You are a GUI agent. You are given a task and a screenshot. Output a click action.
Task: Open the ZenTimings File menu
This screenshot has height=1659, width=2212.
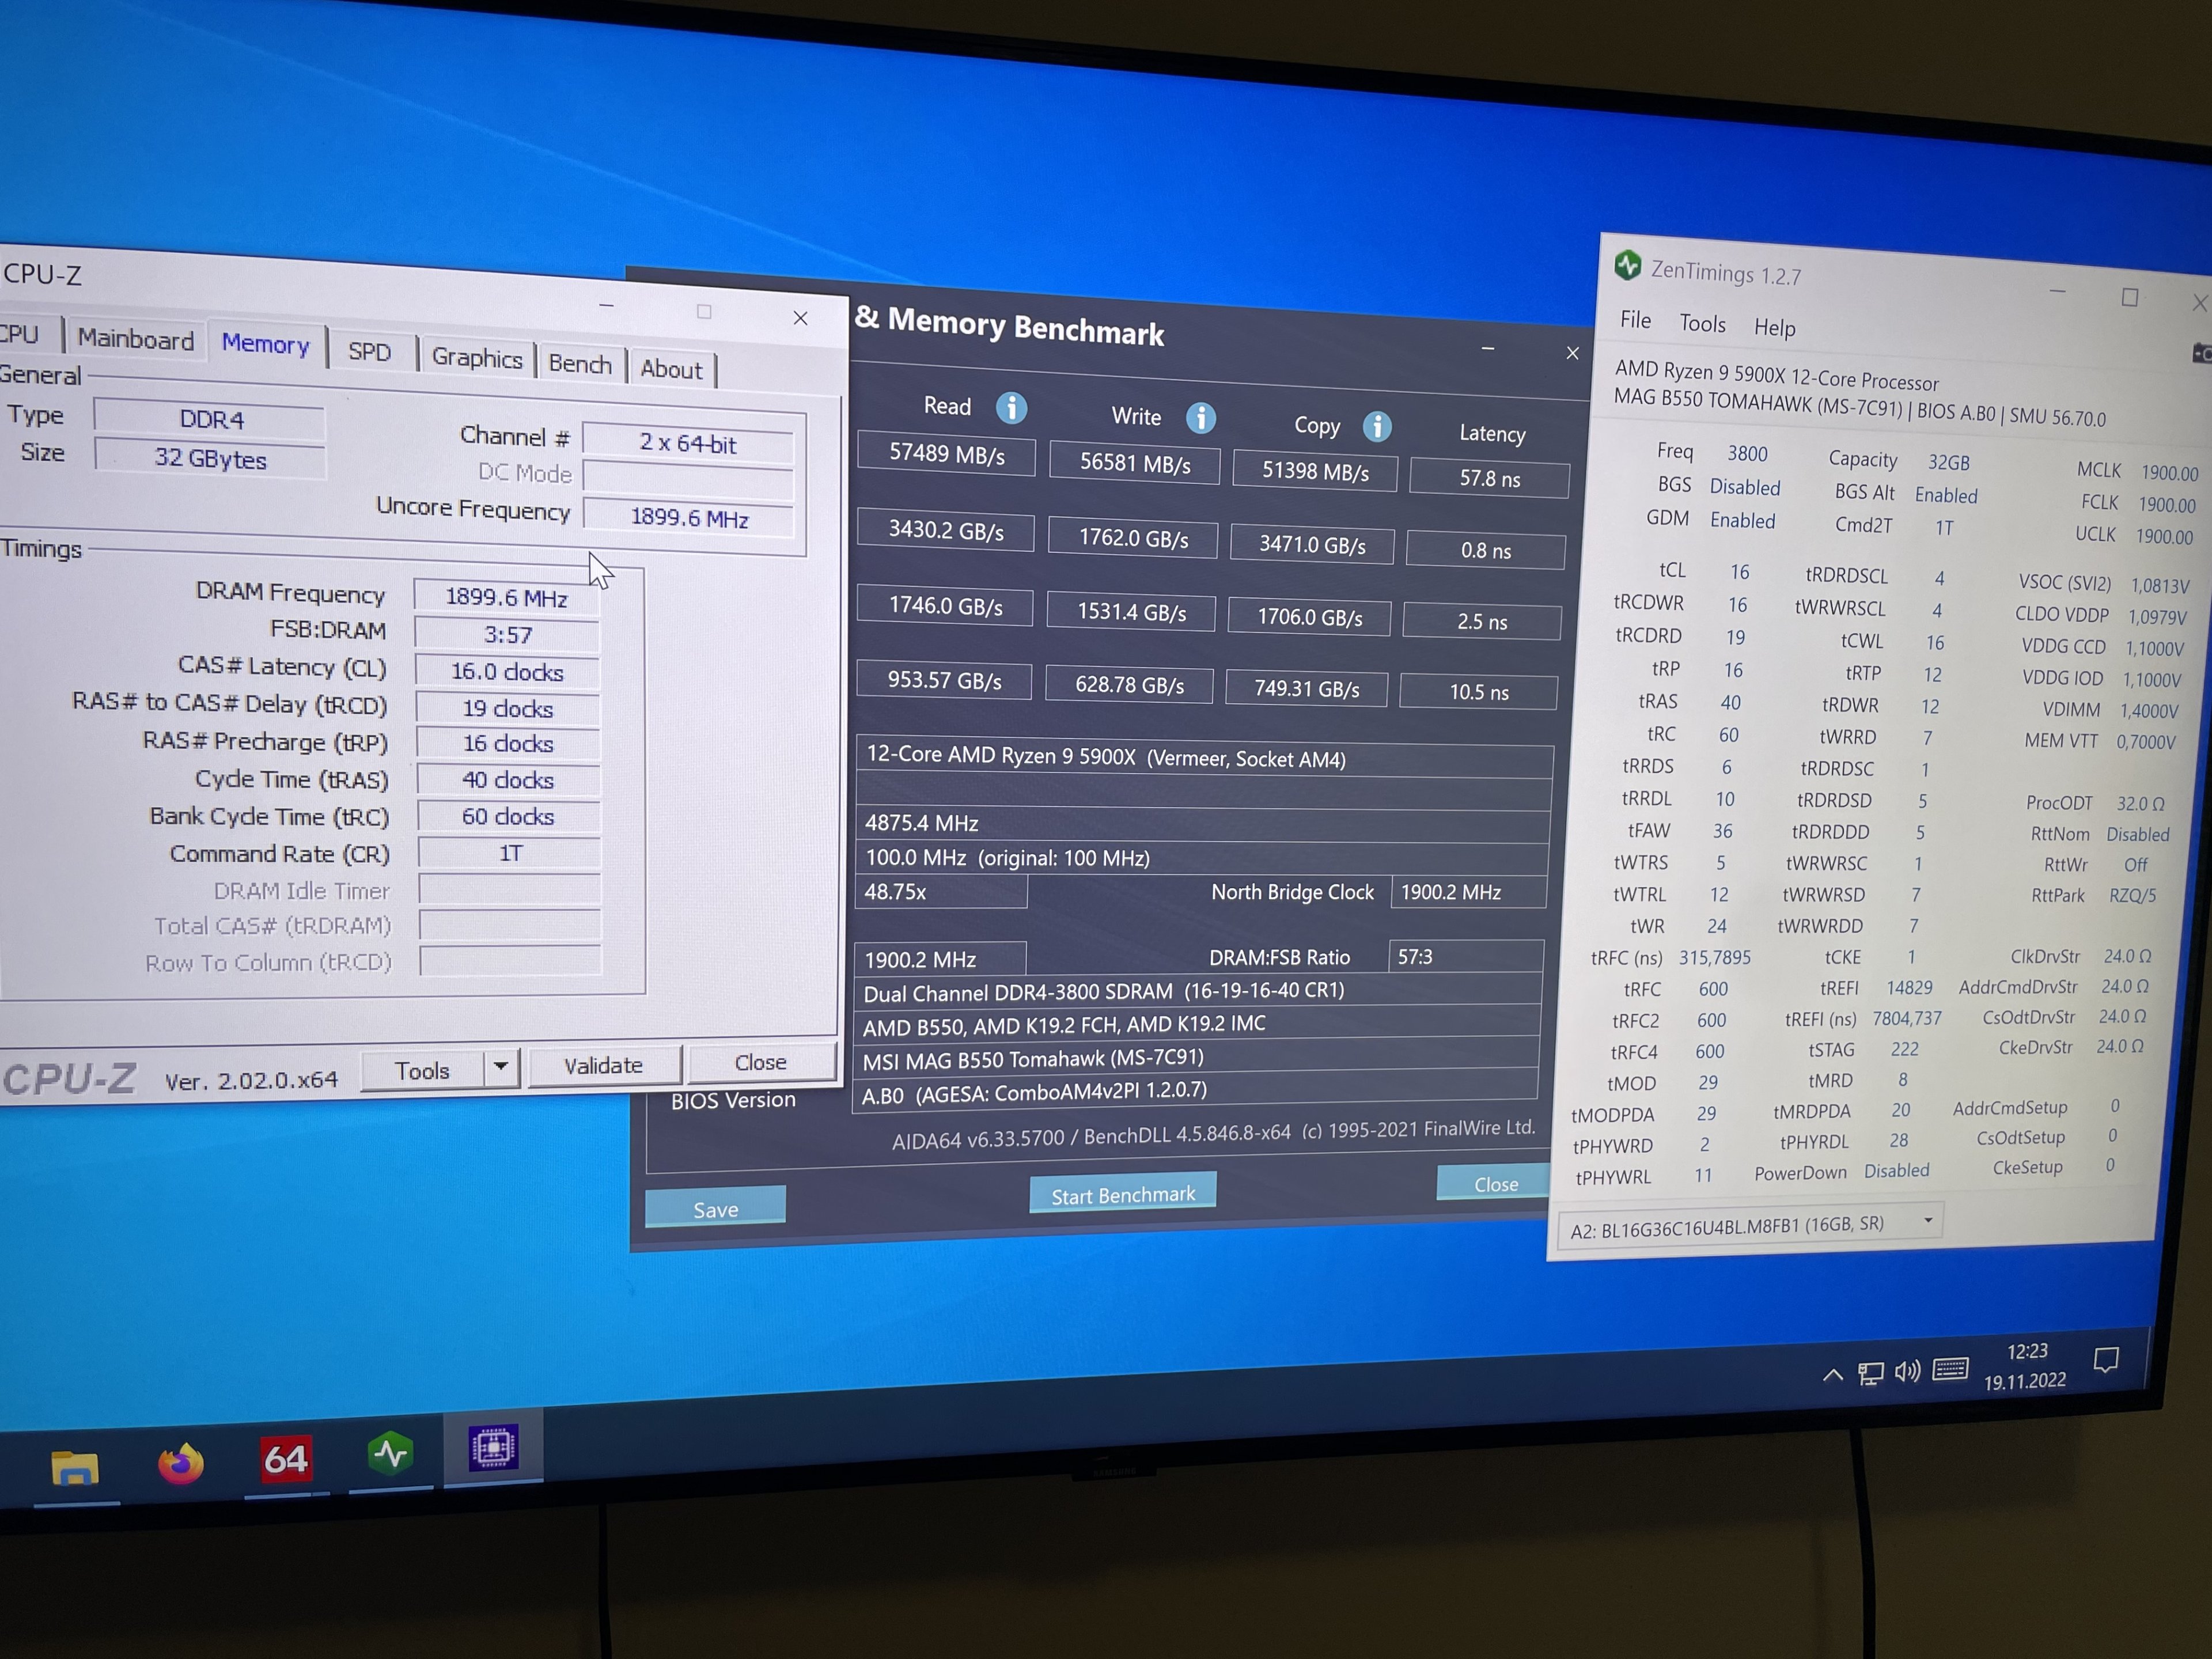tap(1635, 320)
